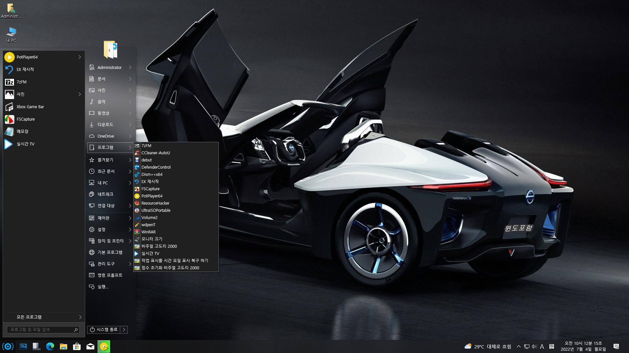The height and width of the screenshot is (353, 629).
Task: Expand OneDrive submenu arrow
Action: (x=130, y=136)
